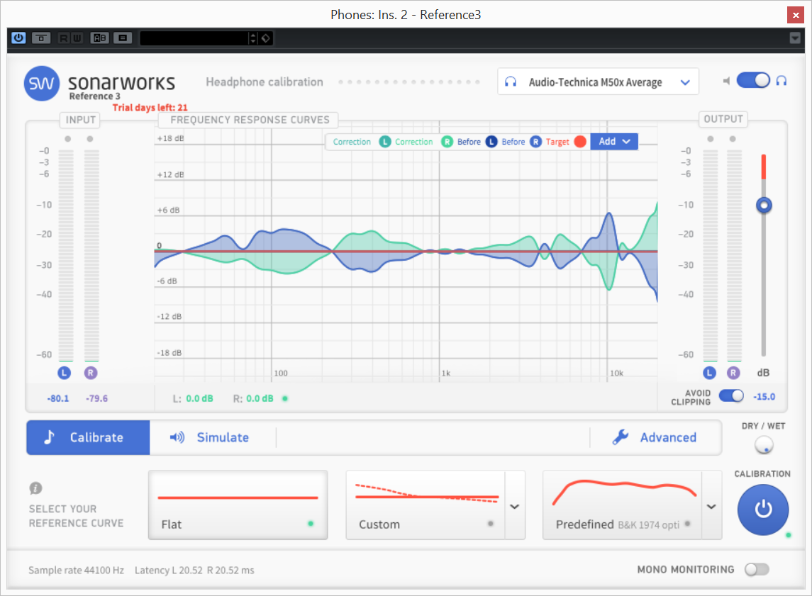
Task: Open the Add curve dropdown
Action: coord(614,141)
